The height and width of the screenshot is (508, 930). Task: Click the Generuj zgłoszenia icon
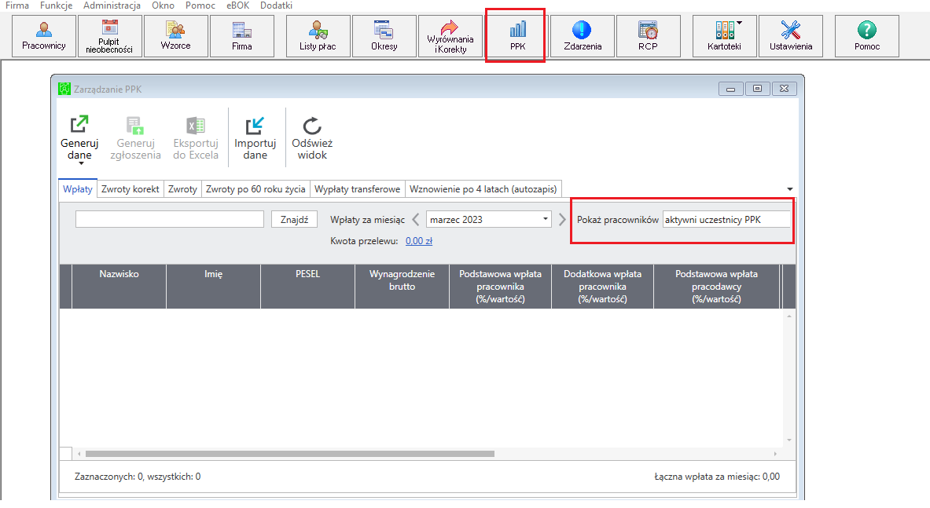pos(135,137)
